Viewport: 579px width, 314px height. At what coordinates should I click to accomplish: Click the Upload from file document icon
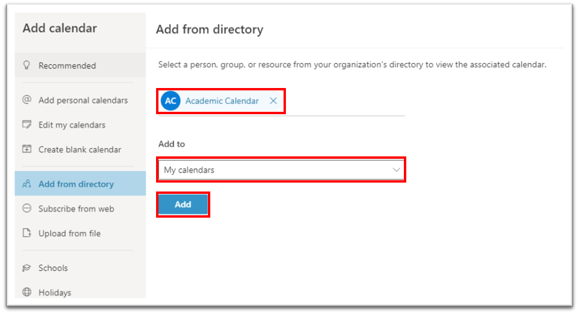(x=27, y=233)
